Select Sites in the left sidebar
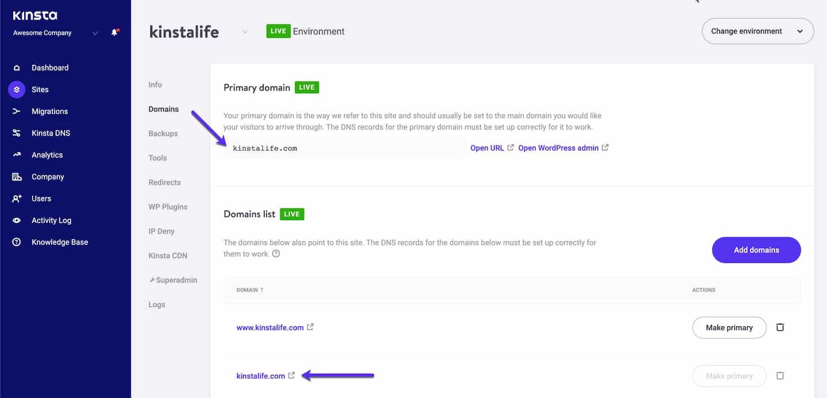 pyautogui.click(x=40, y=89)
